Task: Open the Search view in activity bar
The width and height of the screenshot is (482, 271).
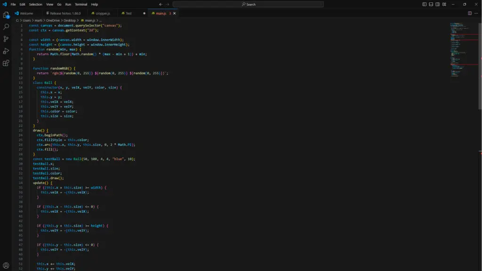Action: 6,27
